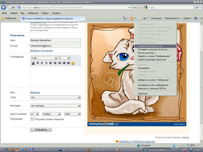The image size is (203, 152).
Task: Click the recipient Имя input field
Action: coord(55,40)
